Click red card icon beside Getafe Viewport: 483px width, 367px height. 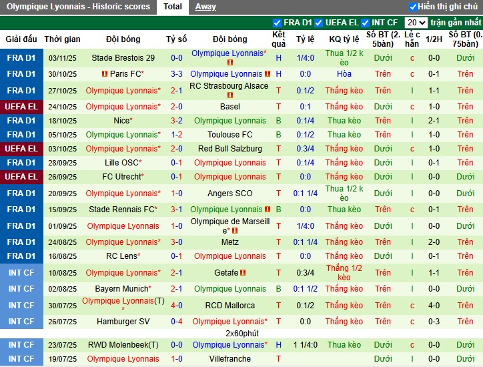(243, 273)
